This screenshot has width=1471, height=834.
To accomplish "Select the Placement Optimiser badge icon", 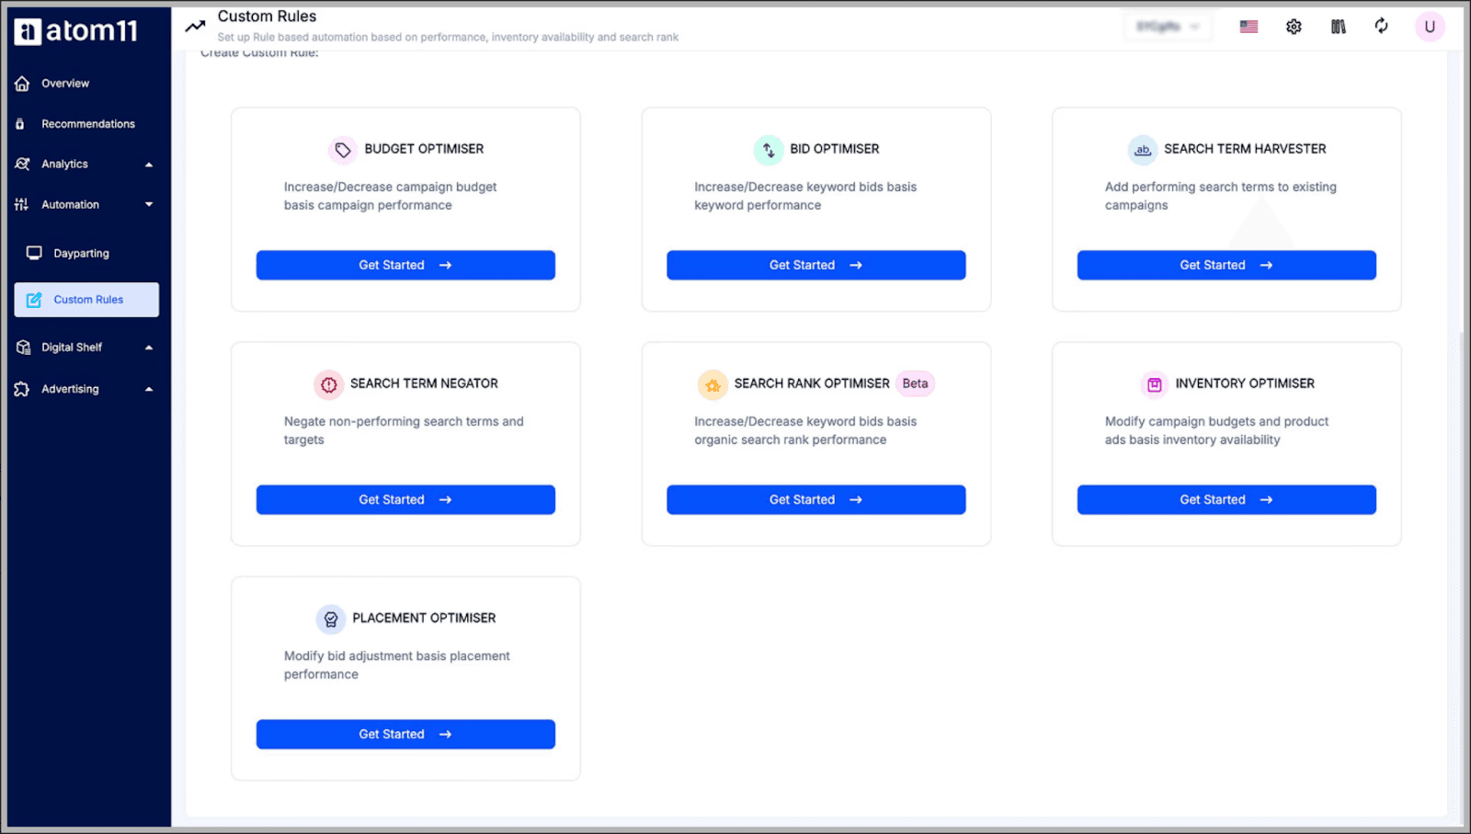I will pos(330,619).
